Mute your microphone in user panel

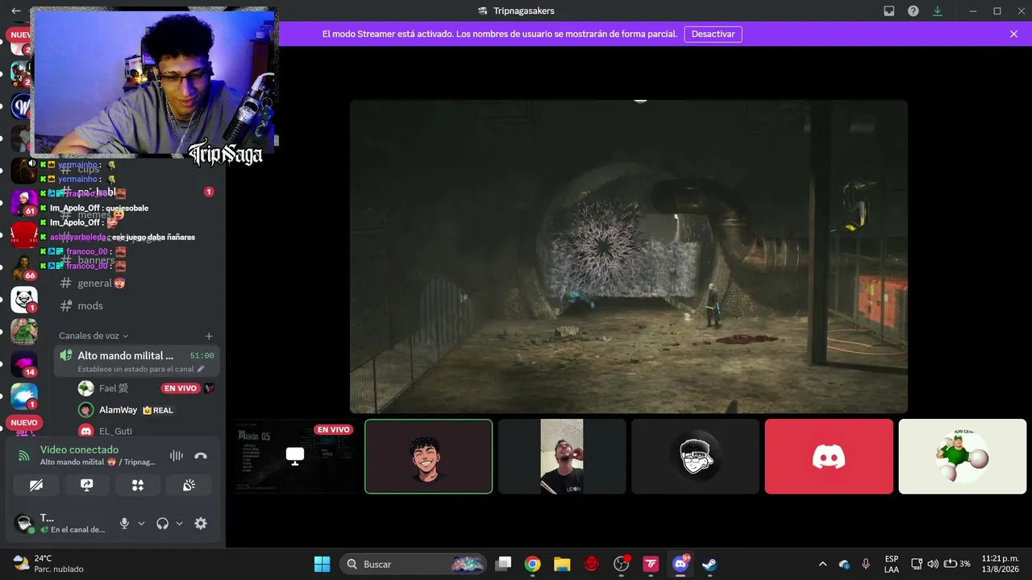(124, 524)
